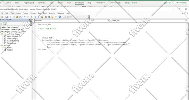The width and height of the screenshot is (189, 100).
Task: Redo the last undone edit
Action: (28, 17)
